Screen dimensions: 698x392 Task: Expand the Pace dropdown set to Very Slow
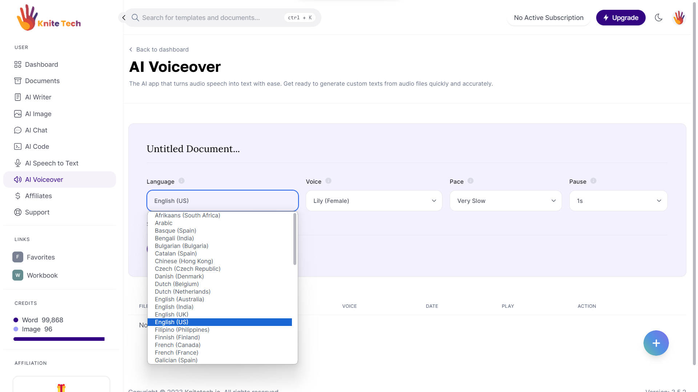pos(505,201)
